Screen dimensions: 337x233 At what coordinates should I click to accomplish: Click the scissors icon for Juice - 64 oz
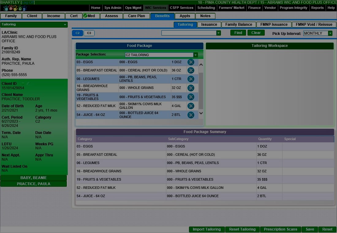[191, 115]
